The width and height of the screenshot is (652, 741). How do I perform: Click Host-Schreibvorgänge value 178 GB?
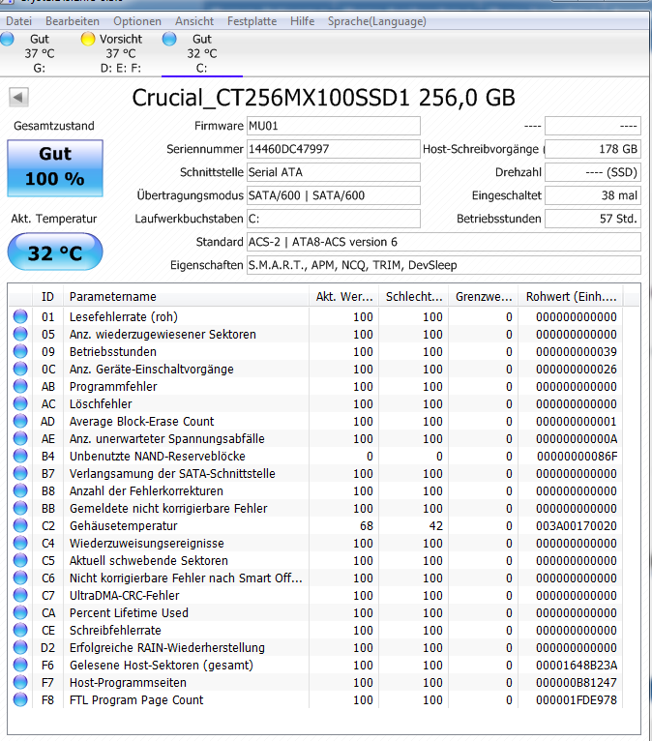click(x=592, y=149)
